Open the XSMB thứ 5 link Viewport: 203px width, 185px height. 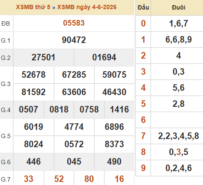click(x=33, y=7)
